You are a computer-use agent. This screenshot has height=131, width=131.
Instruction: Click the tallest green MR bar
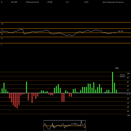[112, 83]
